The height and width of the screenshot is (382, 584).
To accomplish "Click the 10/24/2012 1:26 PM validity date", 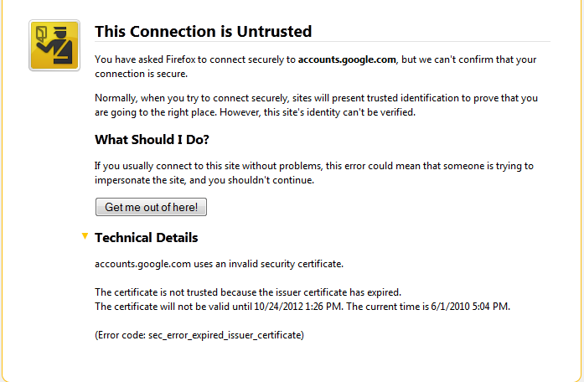I will [297, 307].
